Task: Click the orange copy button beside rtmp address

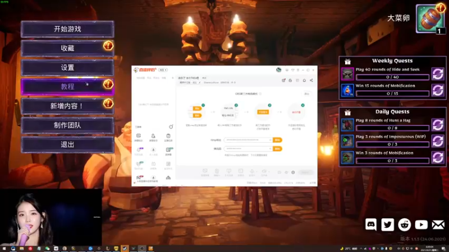Action: pyautogui.click(x=277, y=140)
